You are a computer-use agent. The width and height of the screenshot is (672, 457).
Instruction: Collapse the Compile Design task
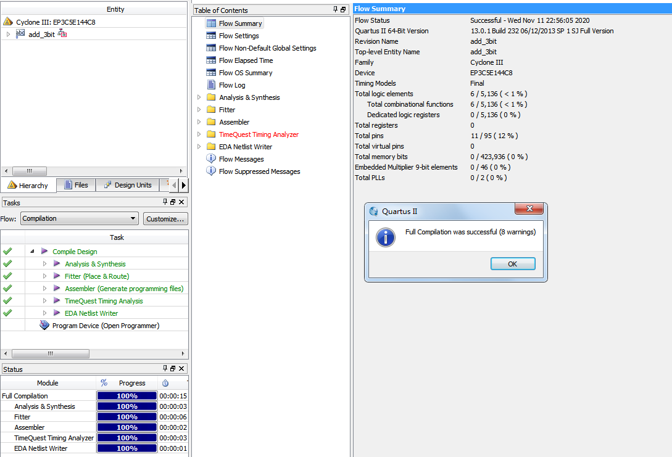[32, 252]
